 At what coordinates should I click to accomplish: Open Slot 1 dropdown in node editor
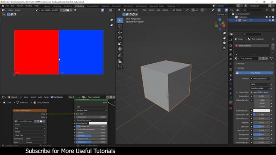click(x=74, y=97)
